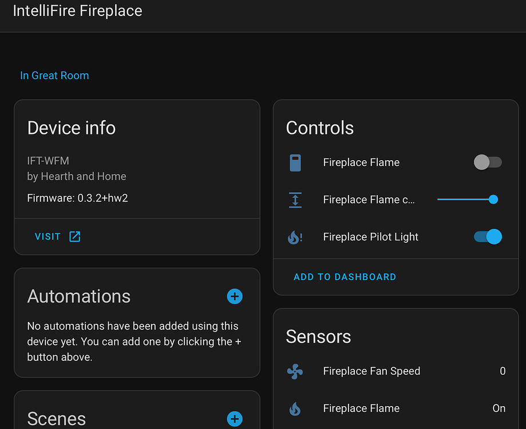The width and height of the screenshot is (526, 429).
Task: Add a new scene with the plus icon
Action: pyautogui.click(x=235, y=419)
